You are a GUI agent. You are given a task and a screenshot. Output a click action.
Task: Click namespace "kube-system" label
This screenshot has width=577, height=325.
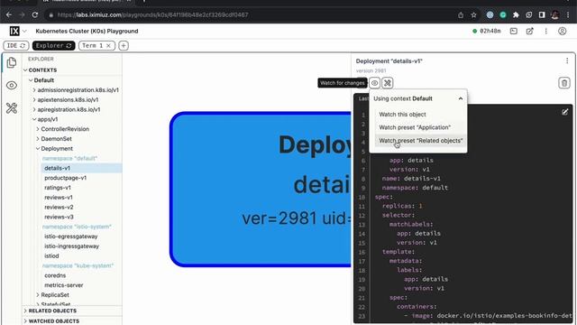coord(78,265)
